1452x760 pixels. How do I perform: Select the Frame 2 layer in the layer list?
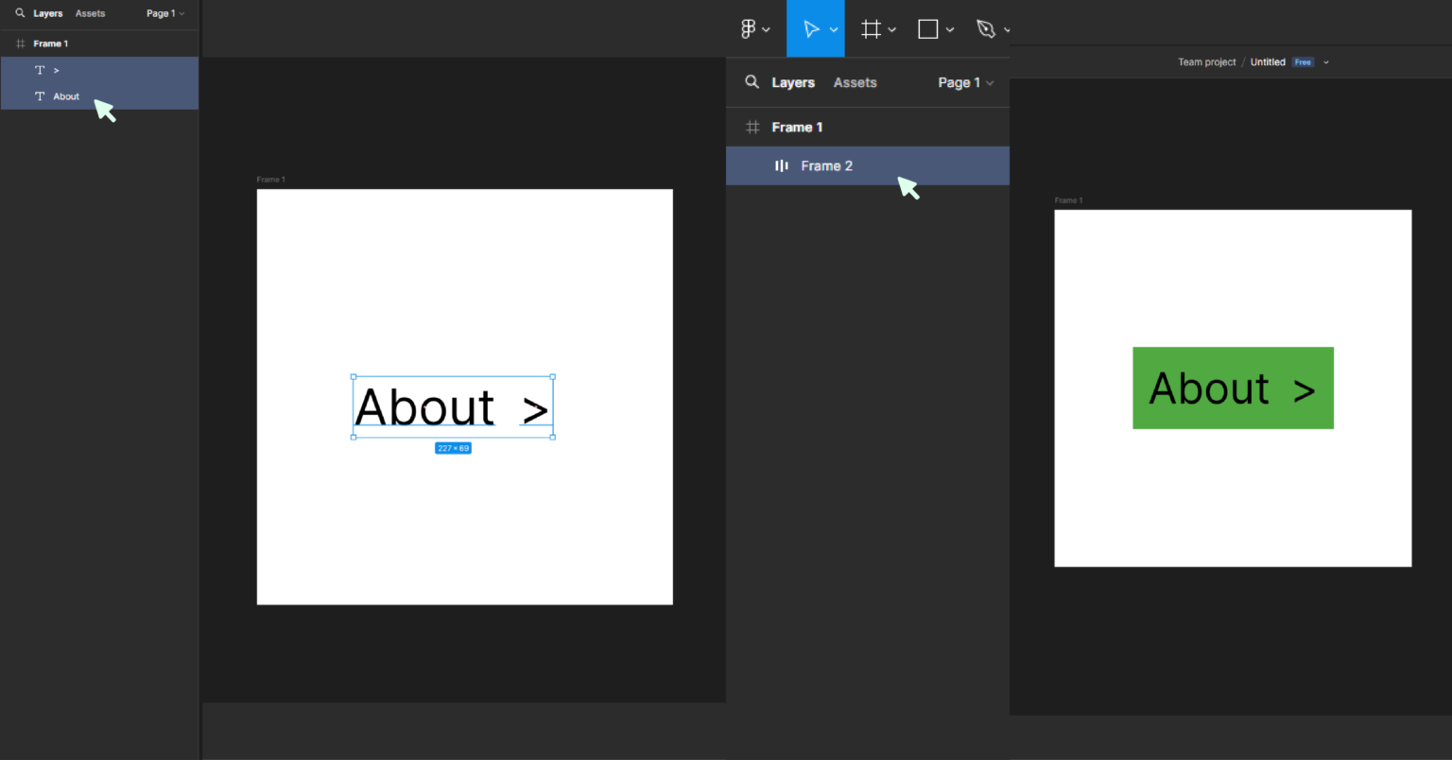pyautogui.click(x=827, y=165)
